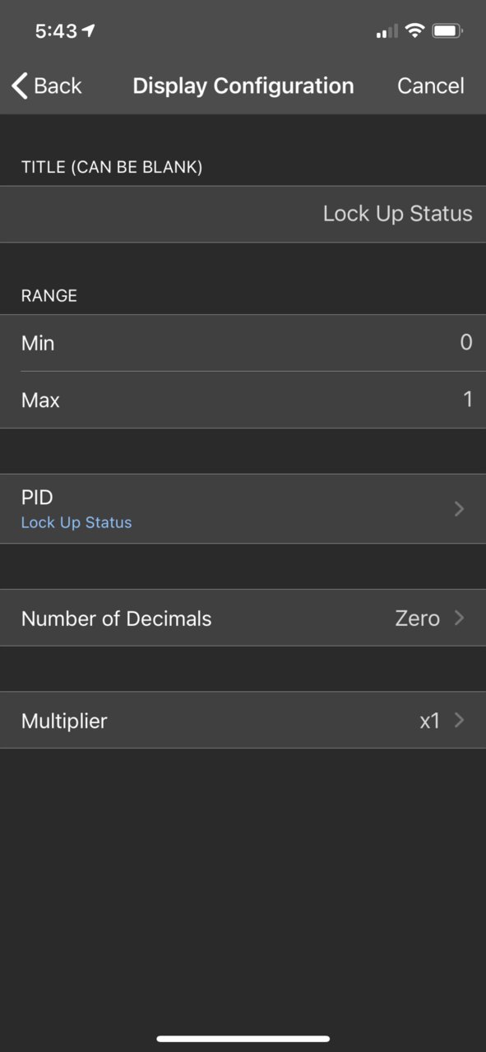Select the Lock Up Status PID subtitle
Image resolution: width=486 pixels, height=1052 pixels.
(x=76, y=522)
